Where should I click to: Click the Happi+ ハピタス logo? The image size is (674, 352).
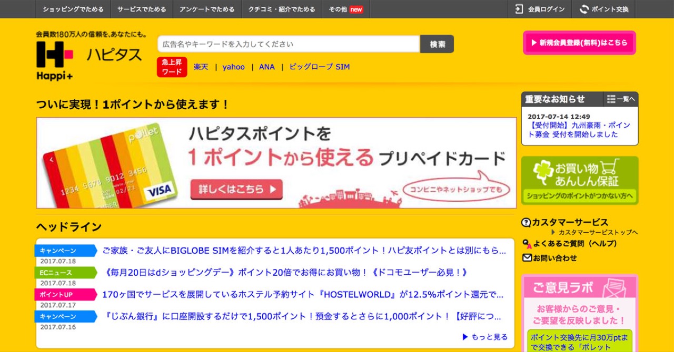[90, 60]
